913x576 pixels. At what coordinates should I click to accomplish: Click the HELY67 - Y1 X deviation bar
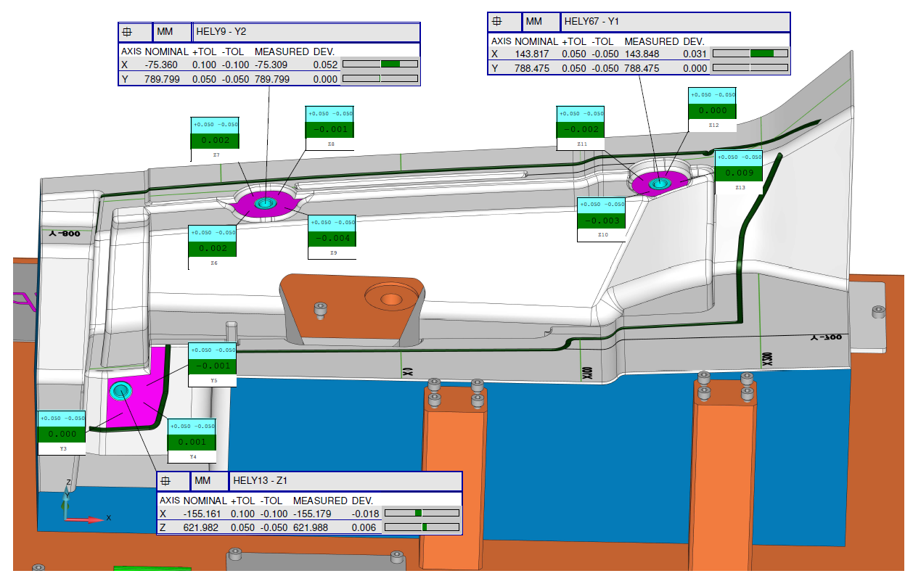point(750,54)
